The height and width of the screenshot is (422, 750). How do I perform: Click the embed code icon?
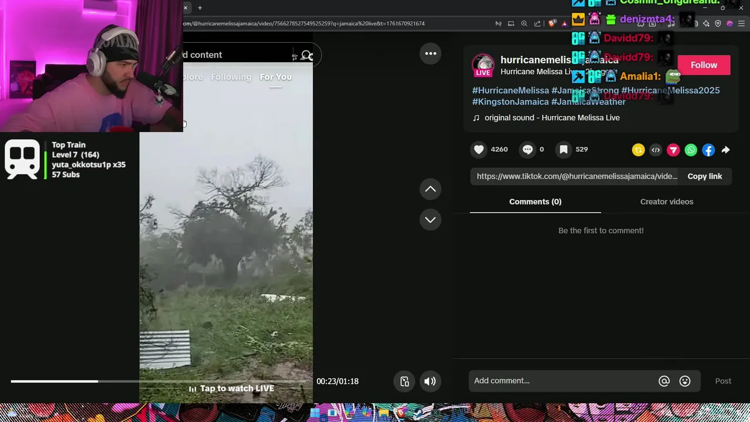(x=656, y=150)
